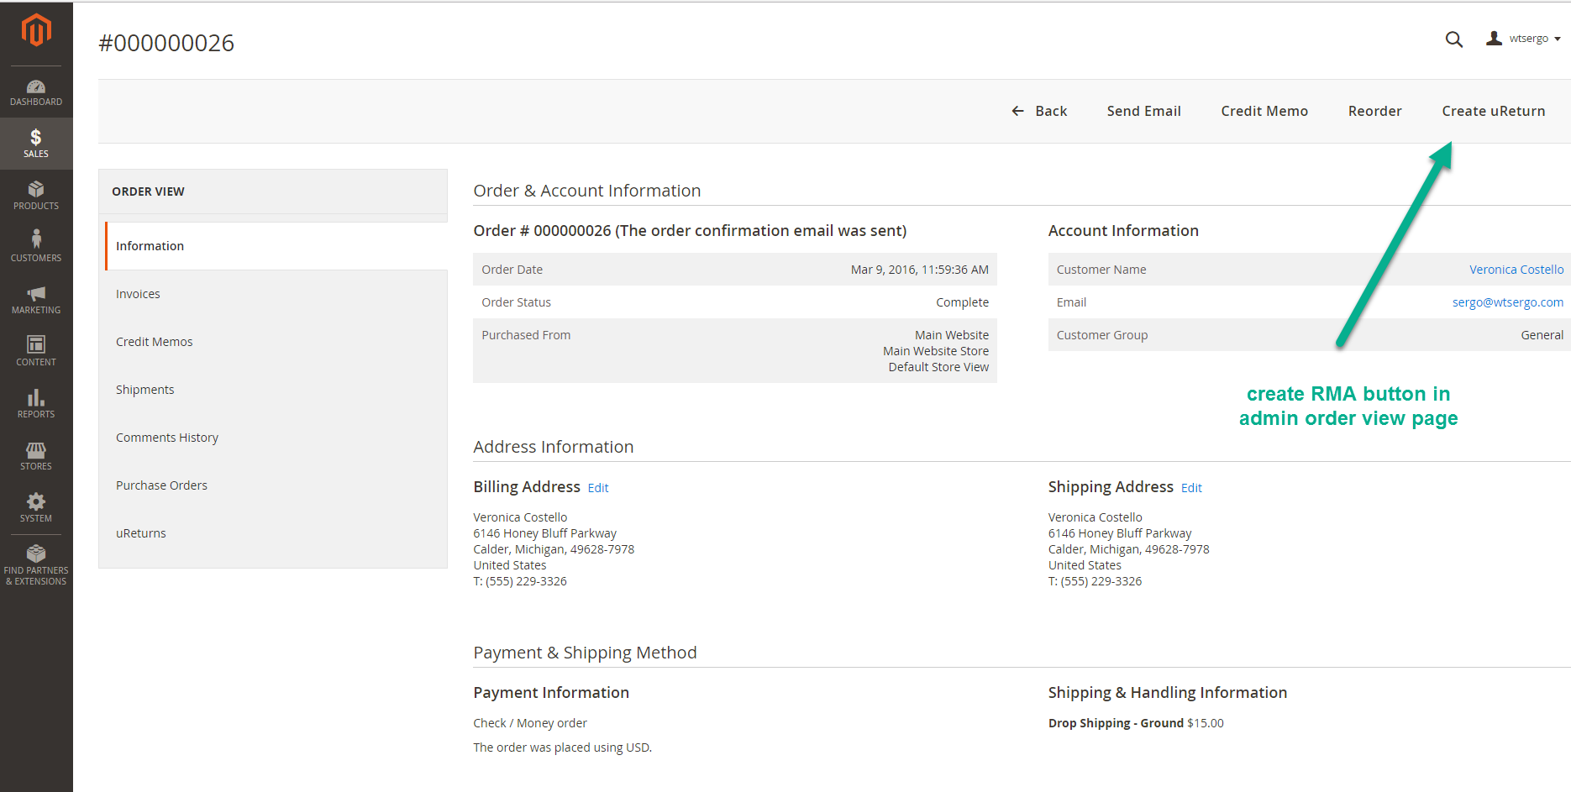Open the Sales dollar-sign menu
1571x792 pixels.
click(x=36, y=144)
